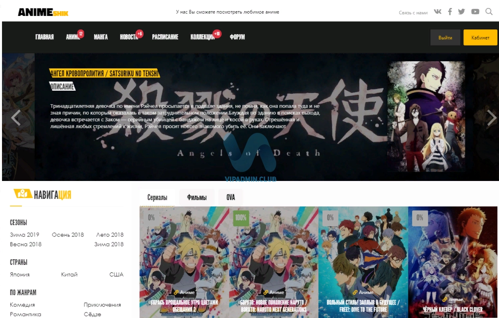Open the Чёрный клевер / Black Clover title
This screenshot has height=318, width=499.
point(453,309)
